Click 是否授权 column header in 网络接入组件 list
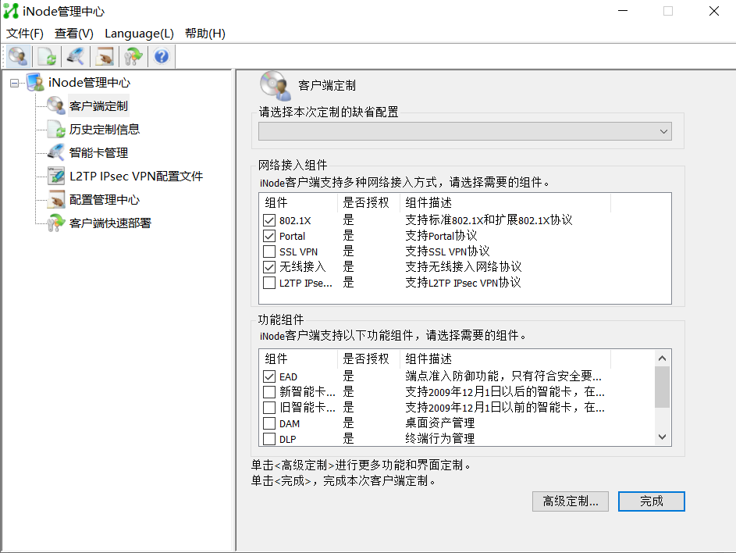The height and width of the screenshot is (553, 736). (x=368, y=202)
